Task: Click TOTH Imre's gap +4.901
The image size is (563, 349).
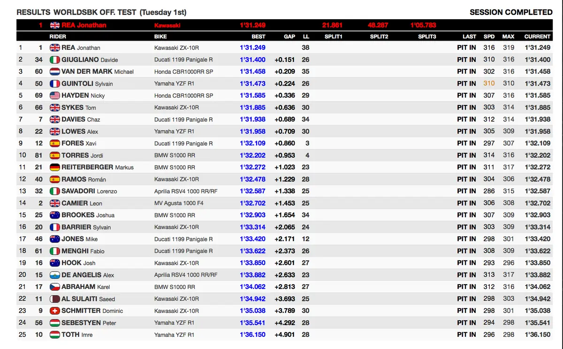Action: pyautogui.click(x=285, y=334)
